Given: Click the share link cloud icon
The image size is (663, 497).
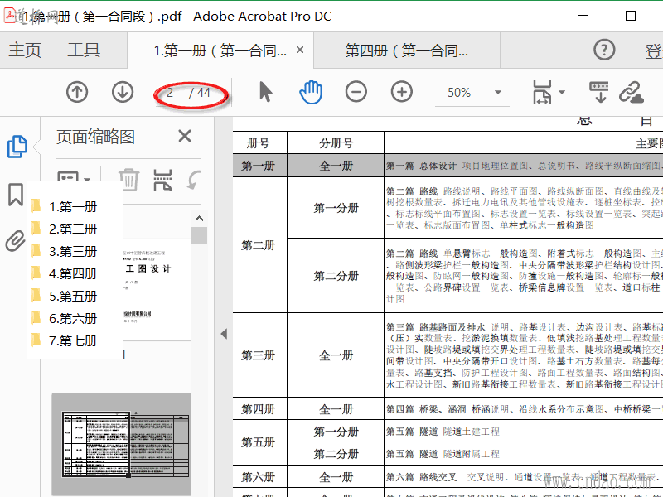Looking at the screenshot, I should 632,92.
